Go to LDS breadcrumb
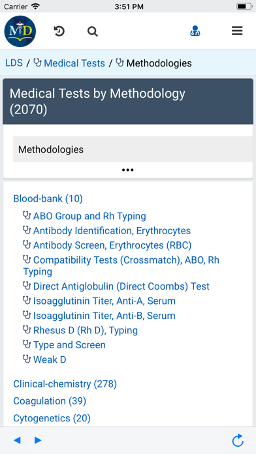The width and height of the screenshot is (256, 454). [x=14, y=63]
